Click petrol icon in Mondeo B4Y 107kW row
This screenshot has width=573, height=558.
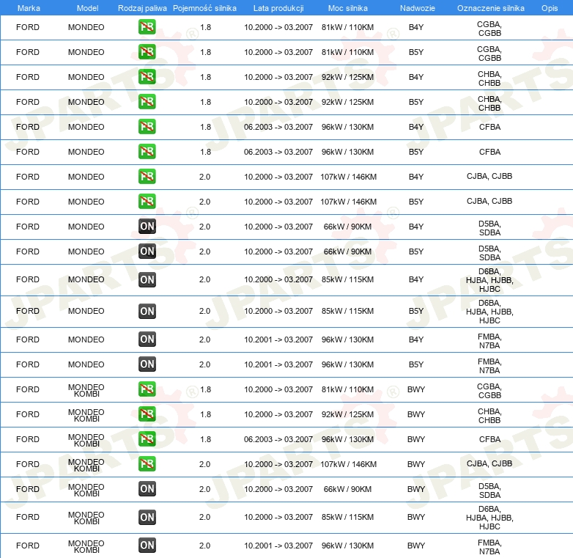point(147,176)
